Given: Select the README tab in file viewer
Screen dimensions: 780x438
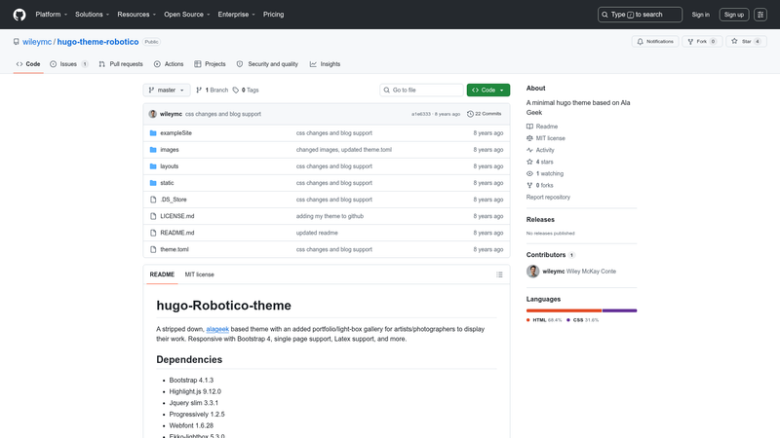Looking at the screenshot, I should (x=162, y=274).
